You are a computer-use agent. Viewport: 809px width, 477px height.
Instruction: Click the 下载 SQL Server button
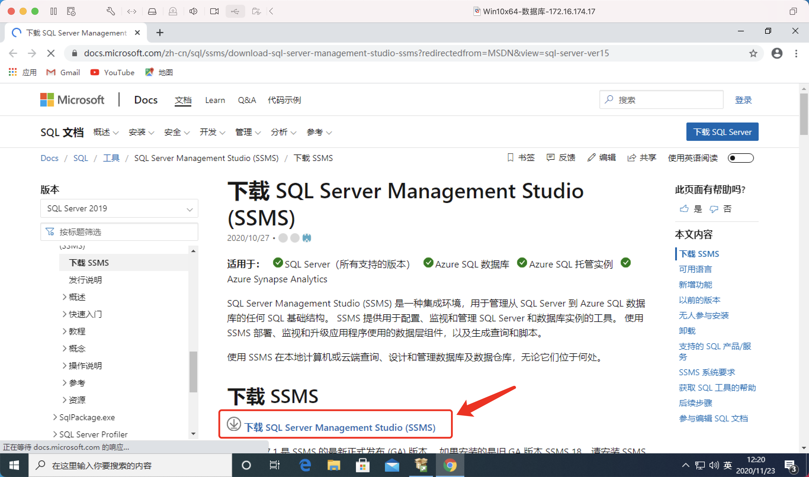[722, 132]
